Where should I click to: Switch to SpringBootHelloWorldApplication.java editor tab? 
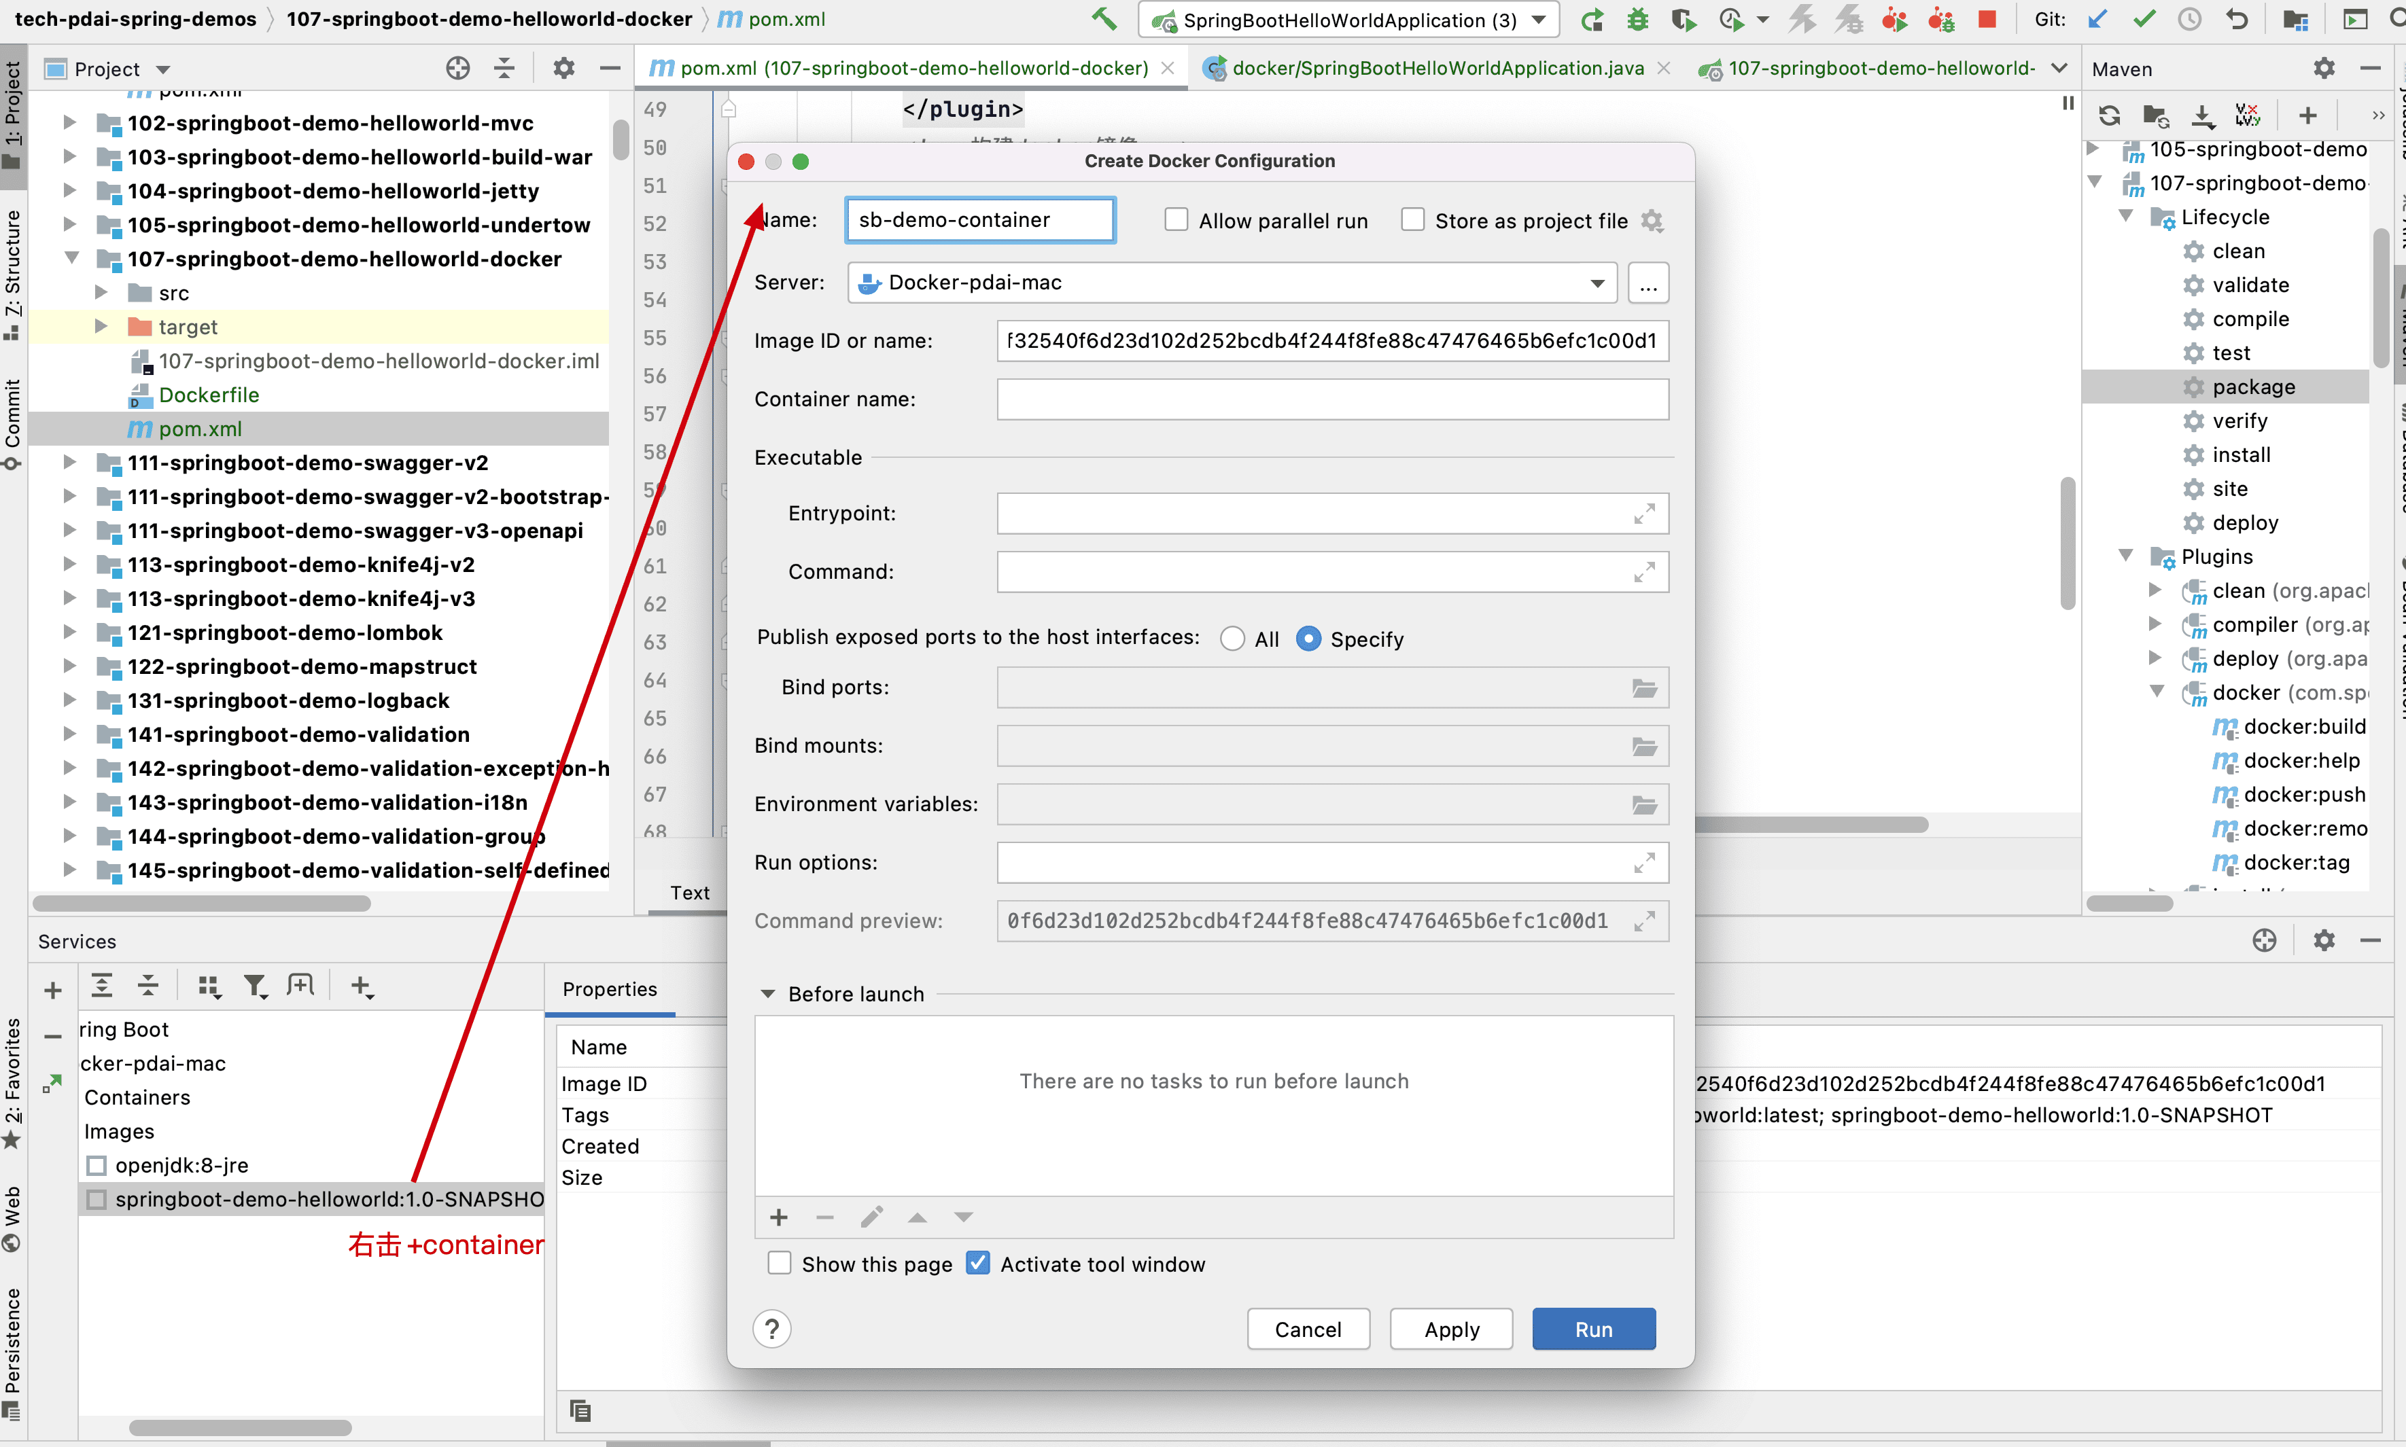pos(1437,68)
